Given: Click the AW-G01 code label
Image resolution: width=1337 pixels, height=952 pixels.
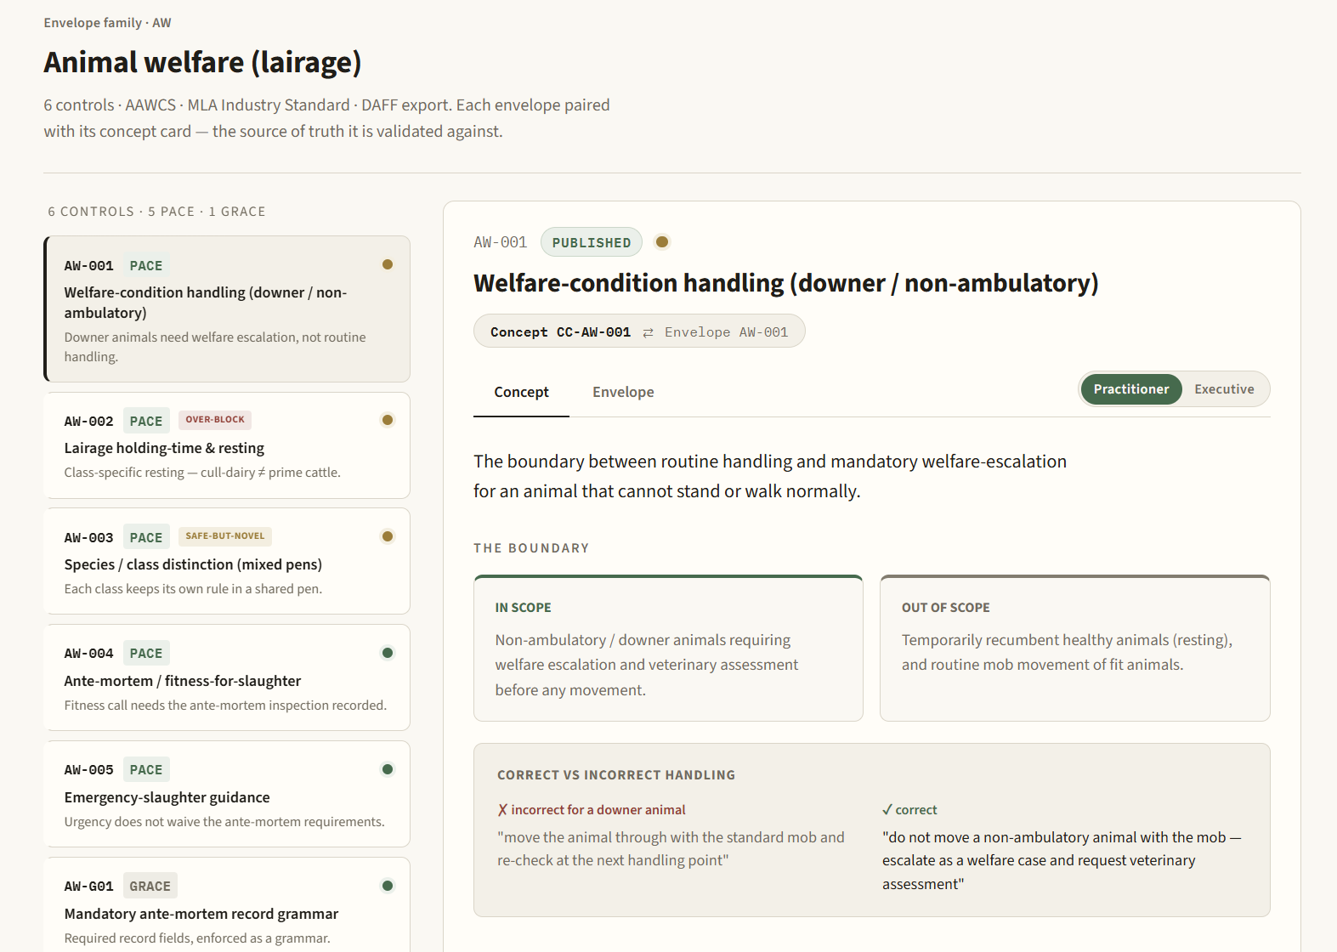Looking at the screenshot, I should [89, 886].
